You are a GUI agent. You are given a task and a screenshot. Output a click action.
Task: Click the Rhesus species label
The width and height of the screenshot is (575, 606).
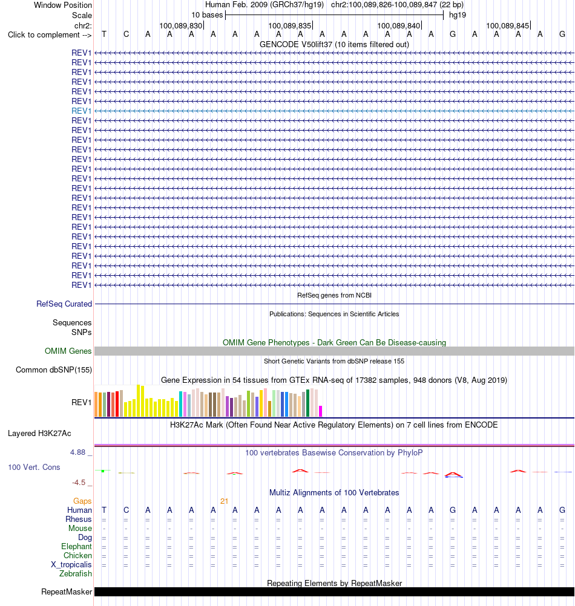click(79, 519)
